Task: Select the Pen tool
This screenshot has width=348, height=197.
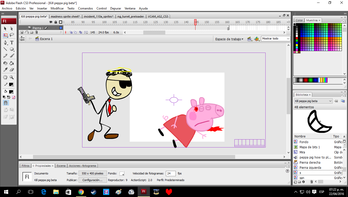Action: pyautogui.click(x=5, y=43)
